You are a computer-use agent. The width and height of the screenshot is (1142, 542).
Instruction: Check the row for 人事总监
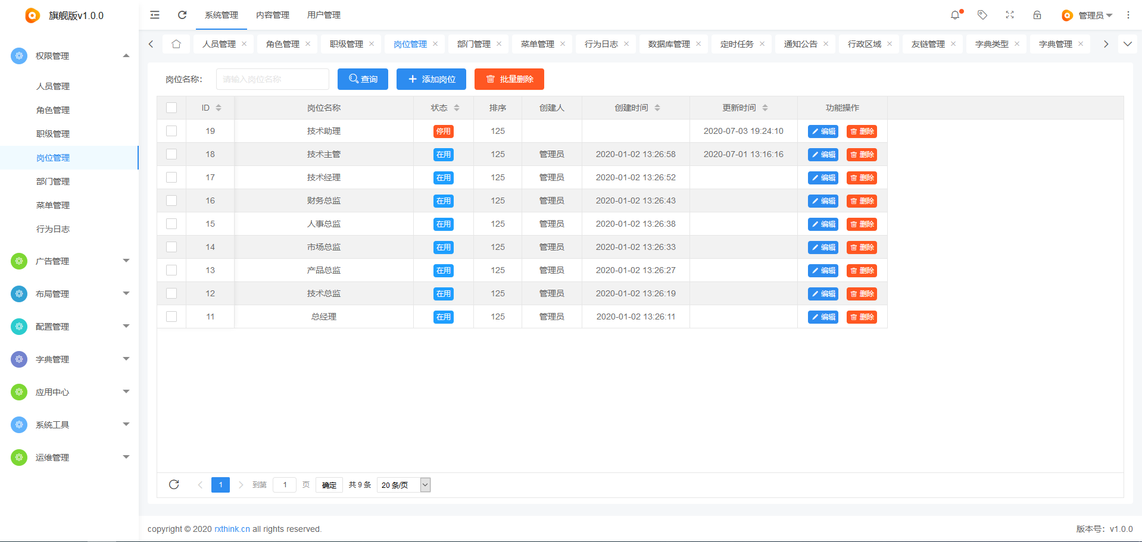tap(171, 224)
